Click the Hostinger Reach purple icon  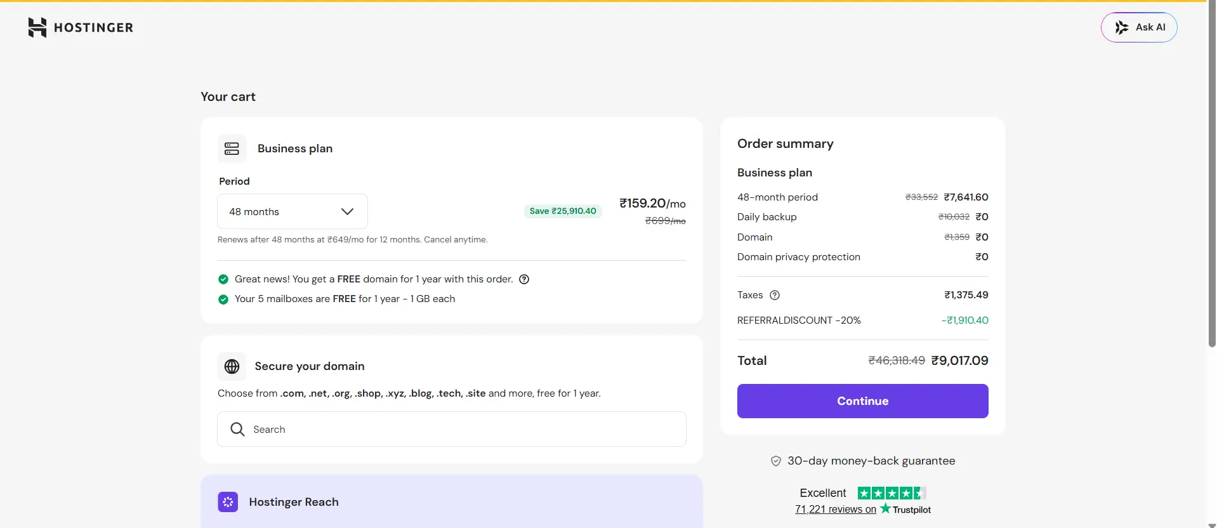228,502
